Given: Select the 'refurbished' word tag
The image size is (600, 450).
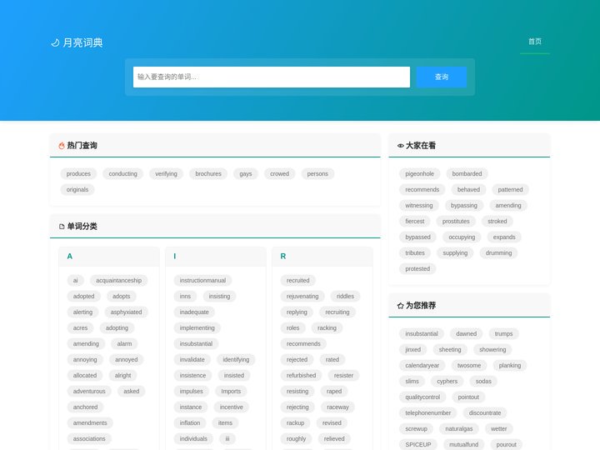Looking at the screenshot, I should (x=301, y=375).
